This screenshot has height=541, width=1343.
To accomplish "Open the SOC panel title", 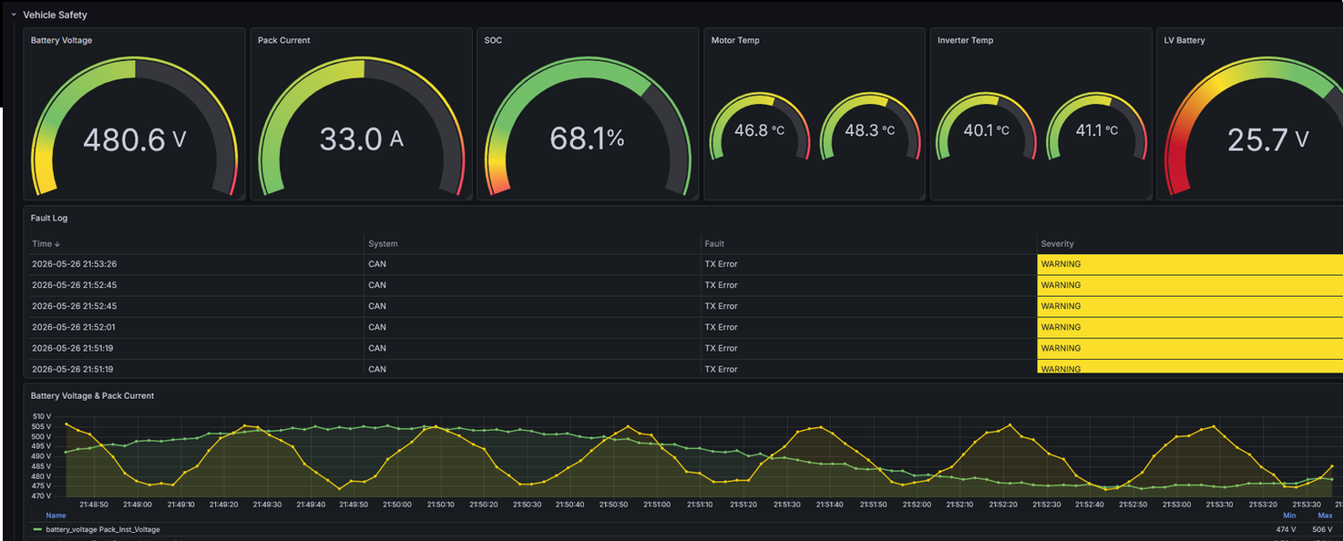I will pyautogui.click(x=493, y=40).
